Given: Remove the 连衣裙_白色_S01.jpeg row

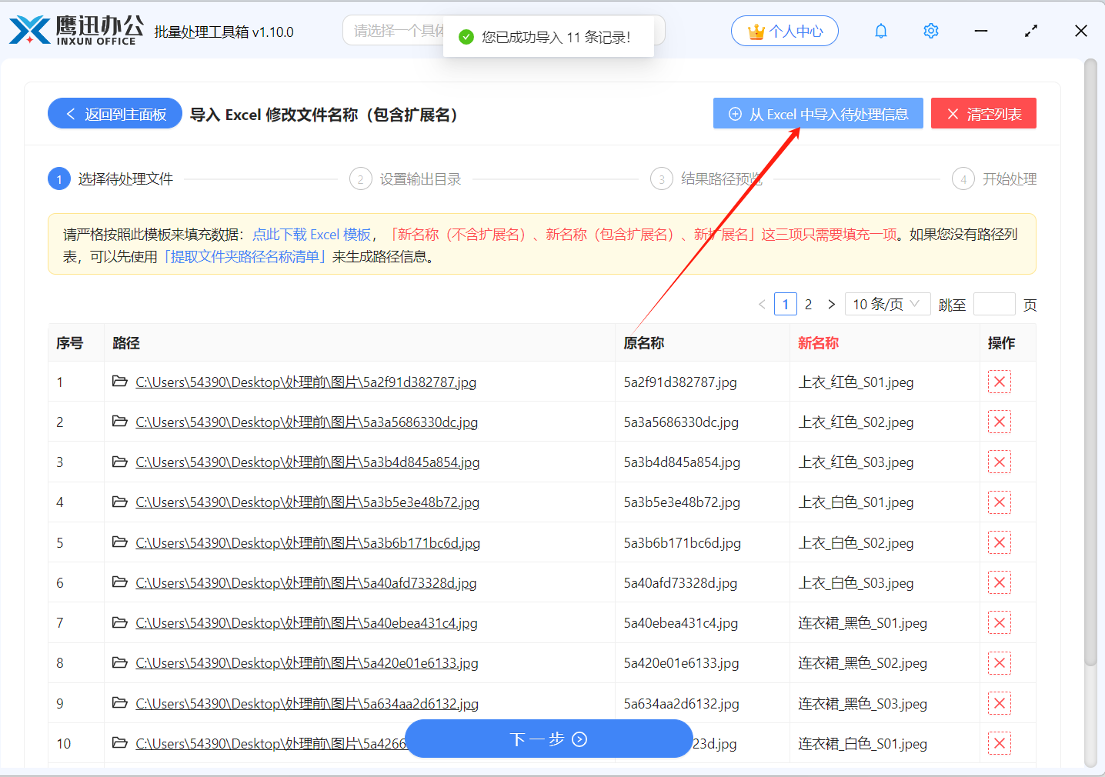Looking at the screenshot, I should [x=999, y=743].
